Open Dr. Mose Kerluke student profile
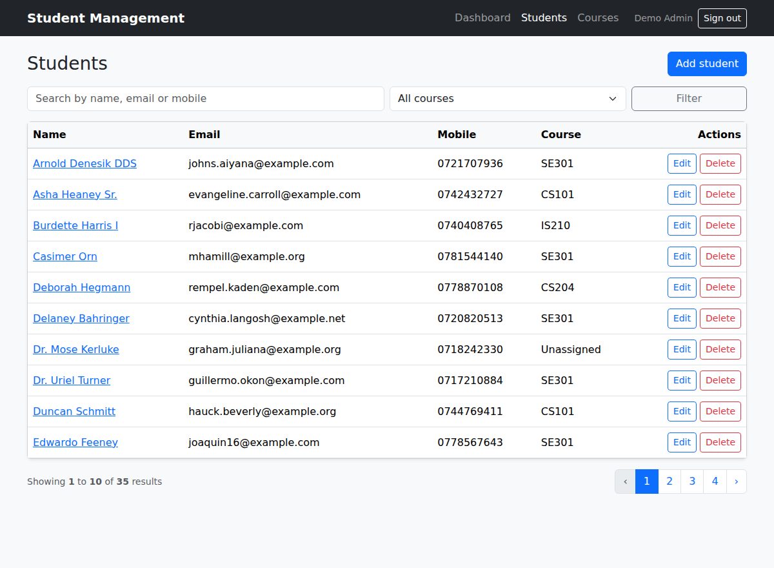The width and height of the screenshot is (774, 568). 76,350
